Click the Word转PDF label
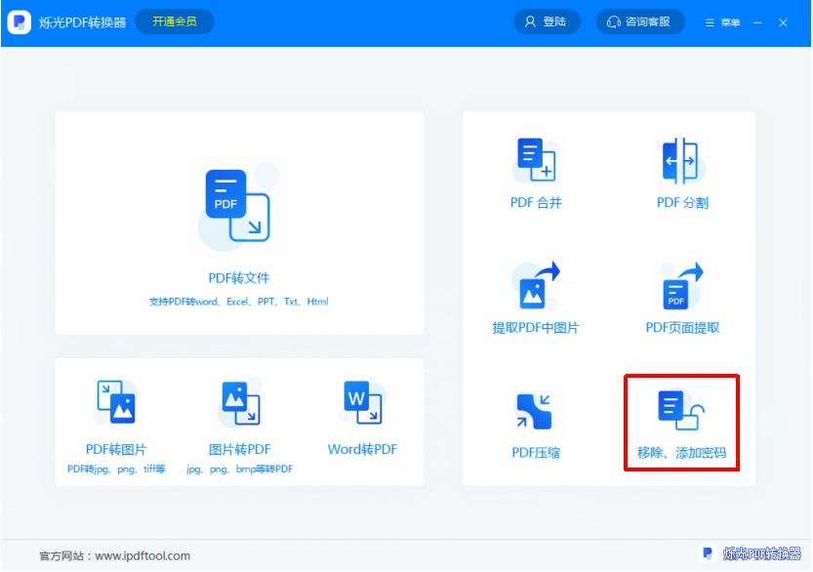The width and height of the screenshot is (813, 572). (362, 449)
